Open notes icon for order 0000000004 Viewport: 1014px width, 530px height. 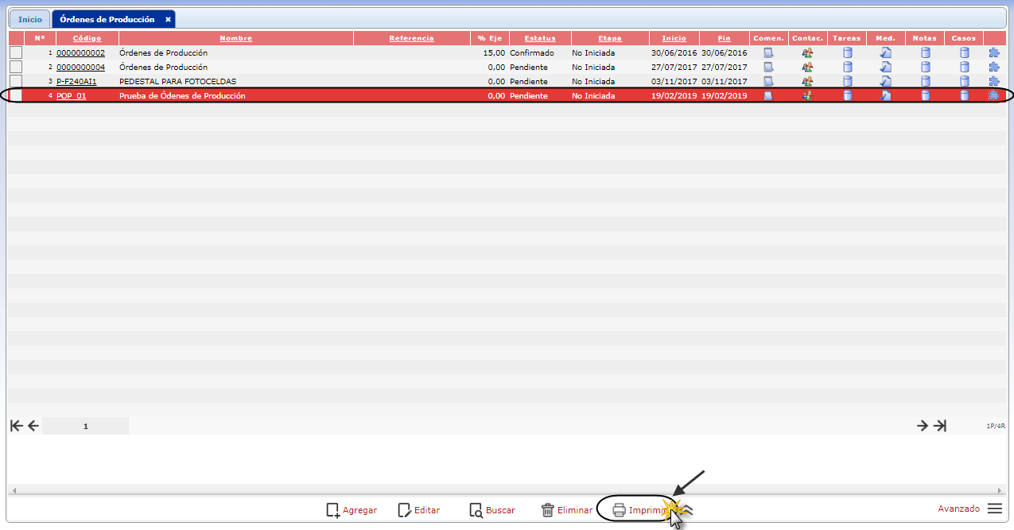click(x=925, y=68)
